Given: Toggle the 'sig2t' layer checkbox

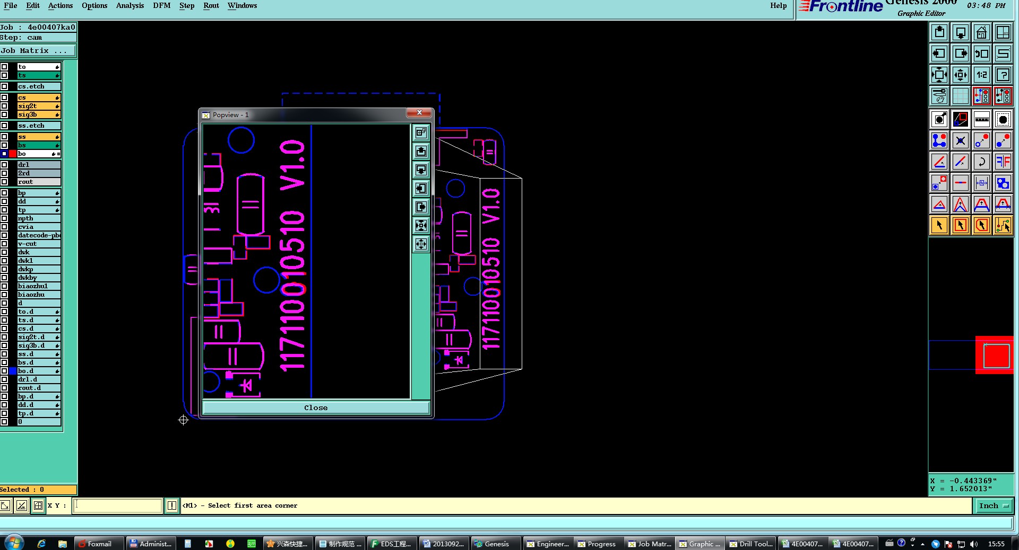Looking at the screenshot, I should click(4, 106).
